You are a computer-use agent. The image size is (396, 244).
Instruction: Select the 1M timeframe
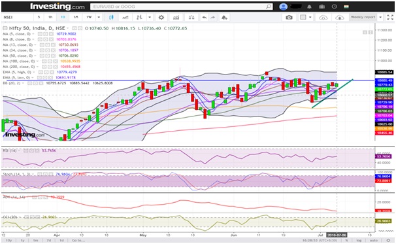click(x=76, y=17)
